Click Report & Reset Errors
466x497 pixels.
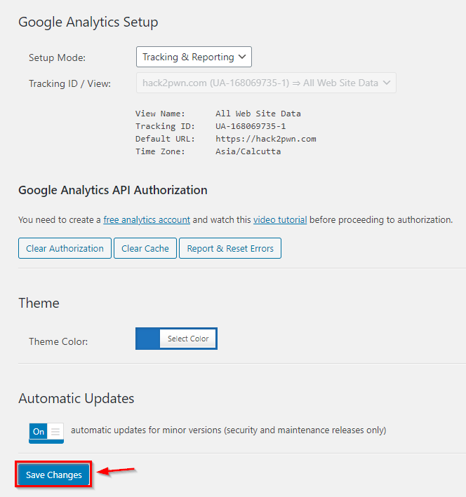(x=229, y=248)
